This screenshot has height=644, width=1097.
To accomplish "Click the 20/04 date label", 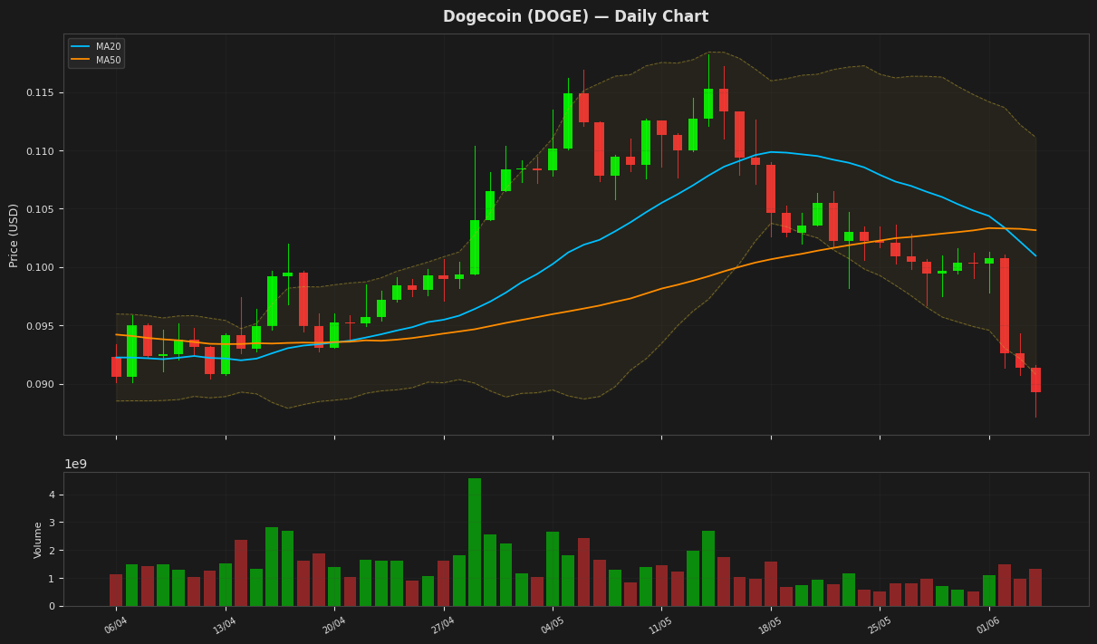I will tap(334, 625).
